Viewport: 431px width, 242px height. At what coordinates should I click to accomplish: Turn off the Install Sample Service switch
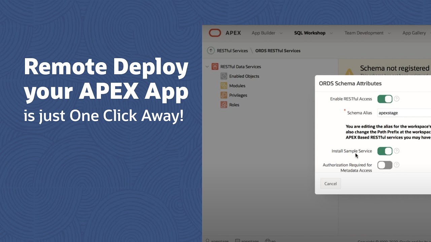385,151
